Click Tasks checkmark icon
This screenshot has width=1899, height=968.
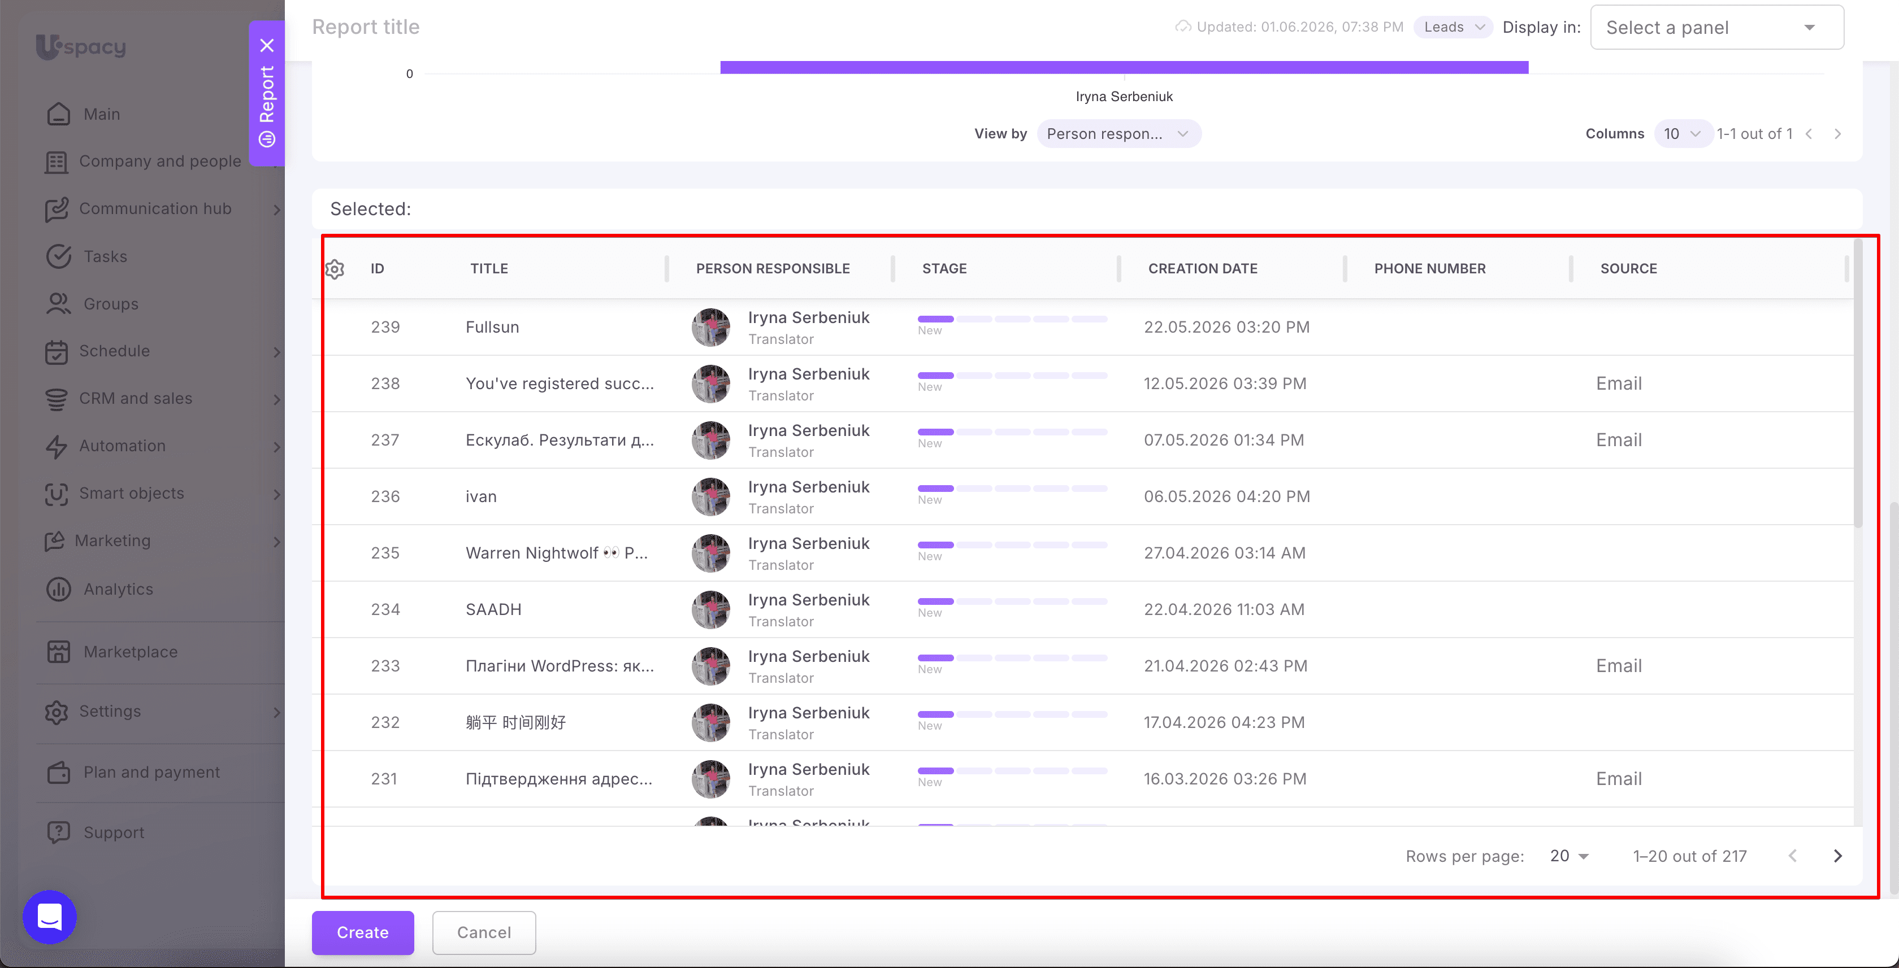click(x=58, y=256)
